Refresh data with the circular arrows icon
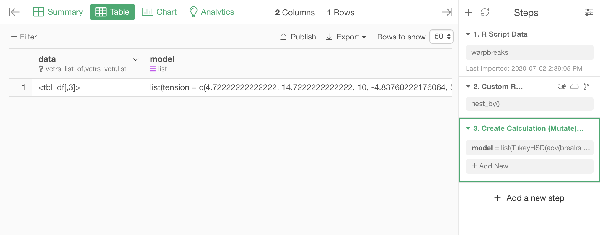The height and width of the screenshot is (235, 600). (485, 12)
